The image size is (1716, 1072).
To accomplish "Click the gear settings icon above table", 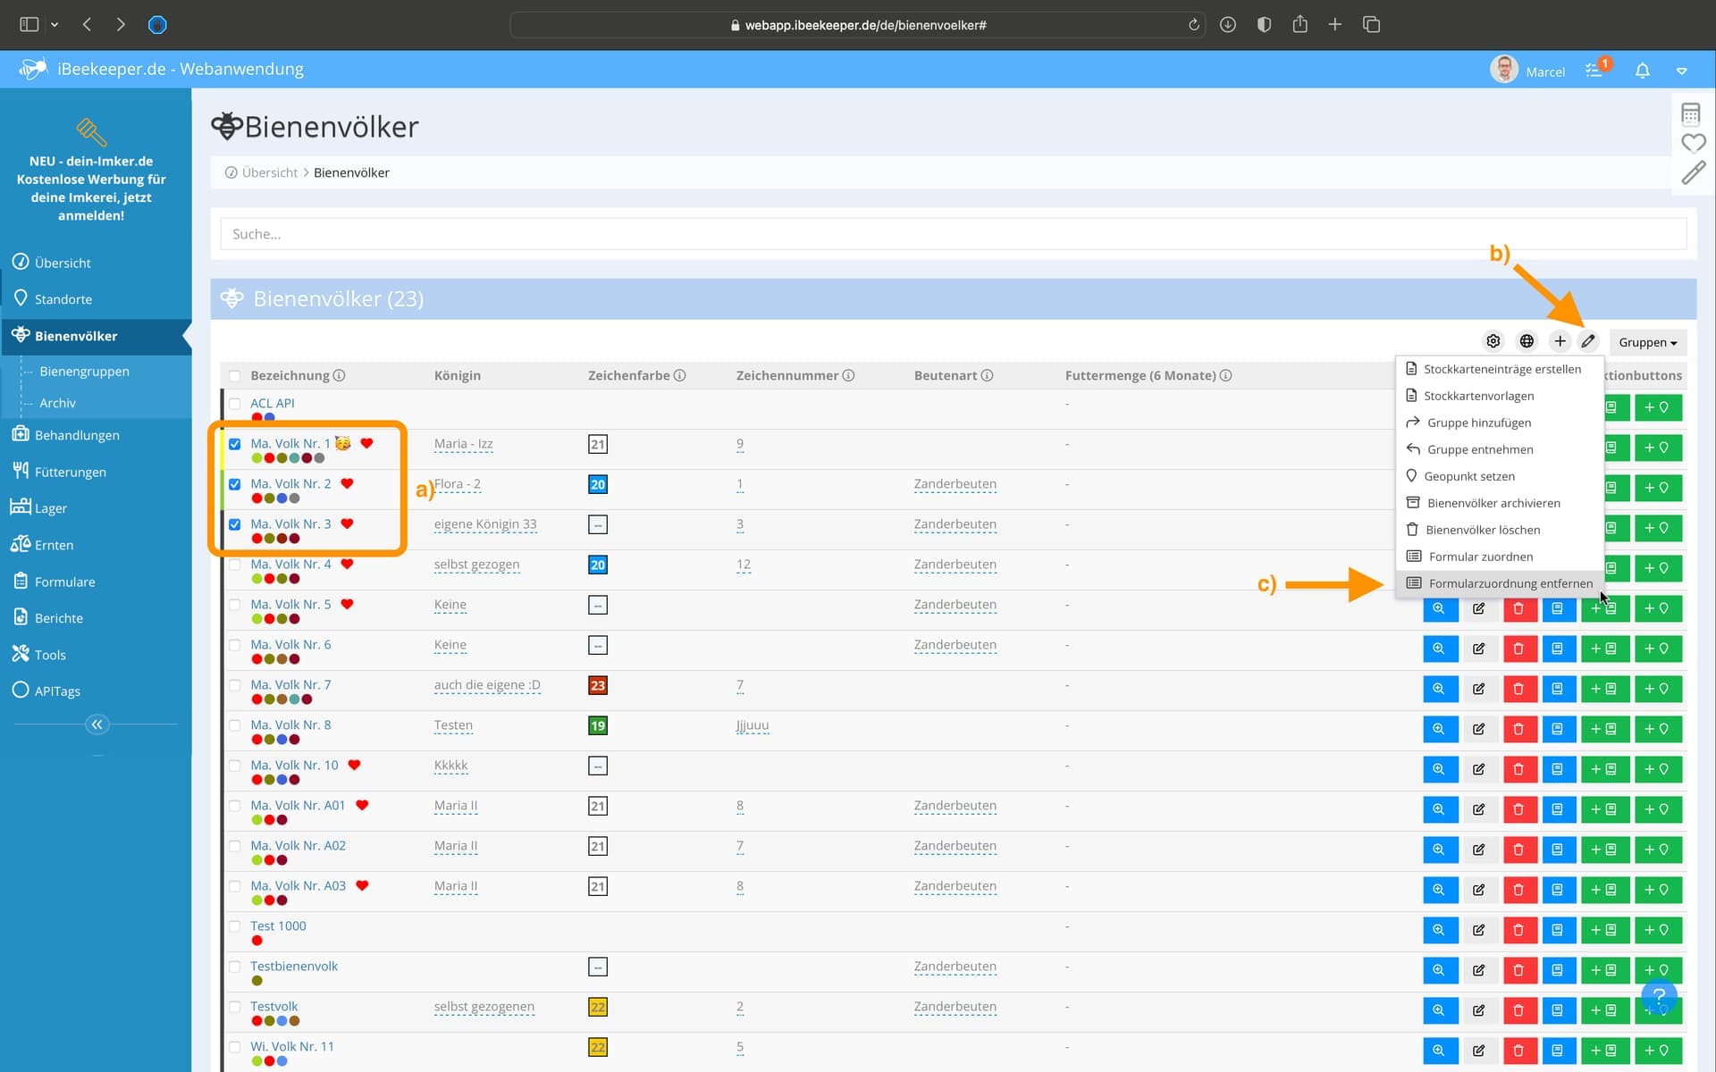I will click(1493, 341).
